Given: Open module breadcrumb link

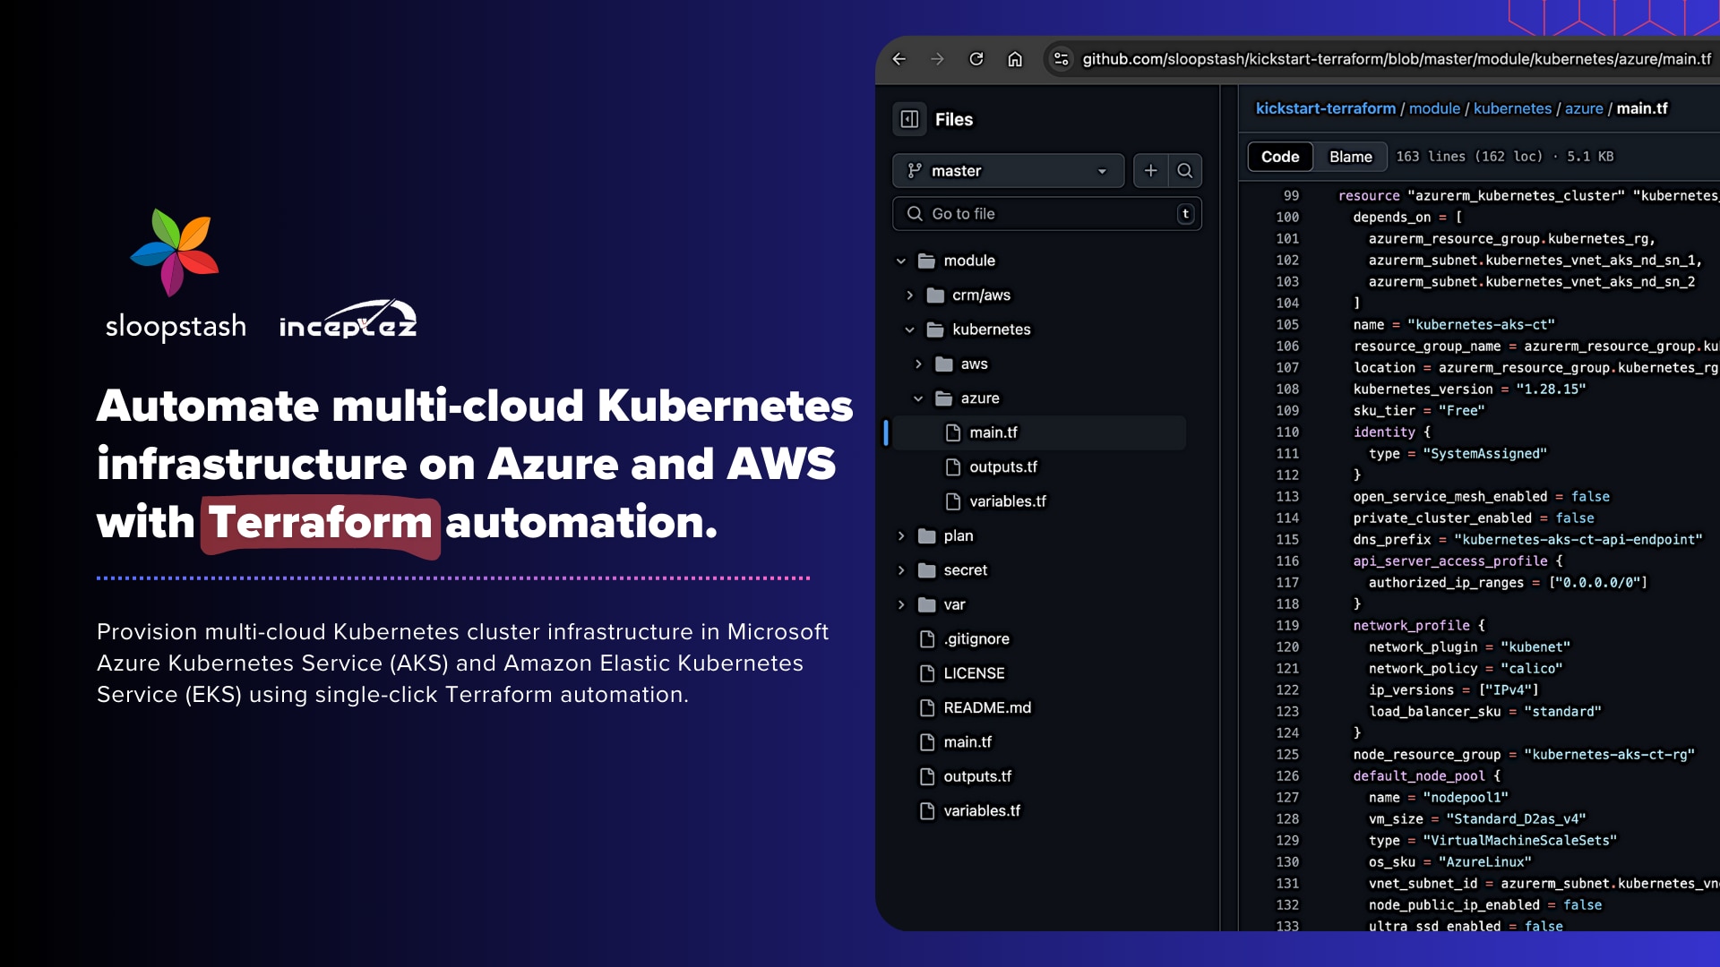Looking at the screenshot, I should (x=1434, y=108).
